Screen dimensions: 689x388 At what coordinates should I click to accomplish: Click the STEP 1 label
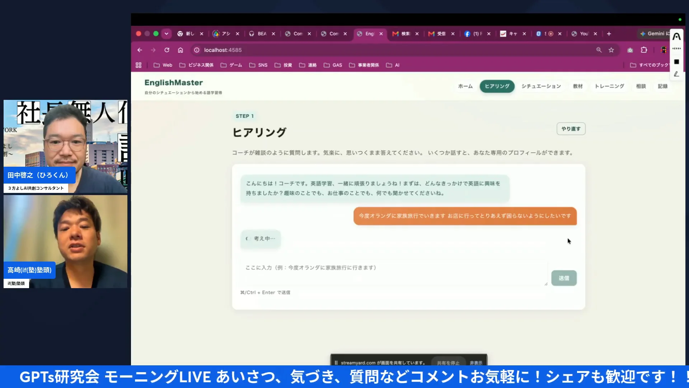click(x=244, y=116)
